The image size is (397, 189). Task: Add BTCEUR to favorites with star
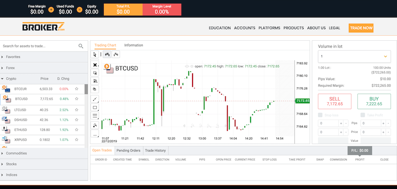click(76, 89)
